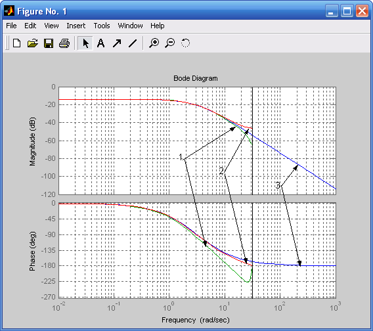
Task: Activate the Rotate 3D tool
Action: pos(186,43)
